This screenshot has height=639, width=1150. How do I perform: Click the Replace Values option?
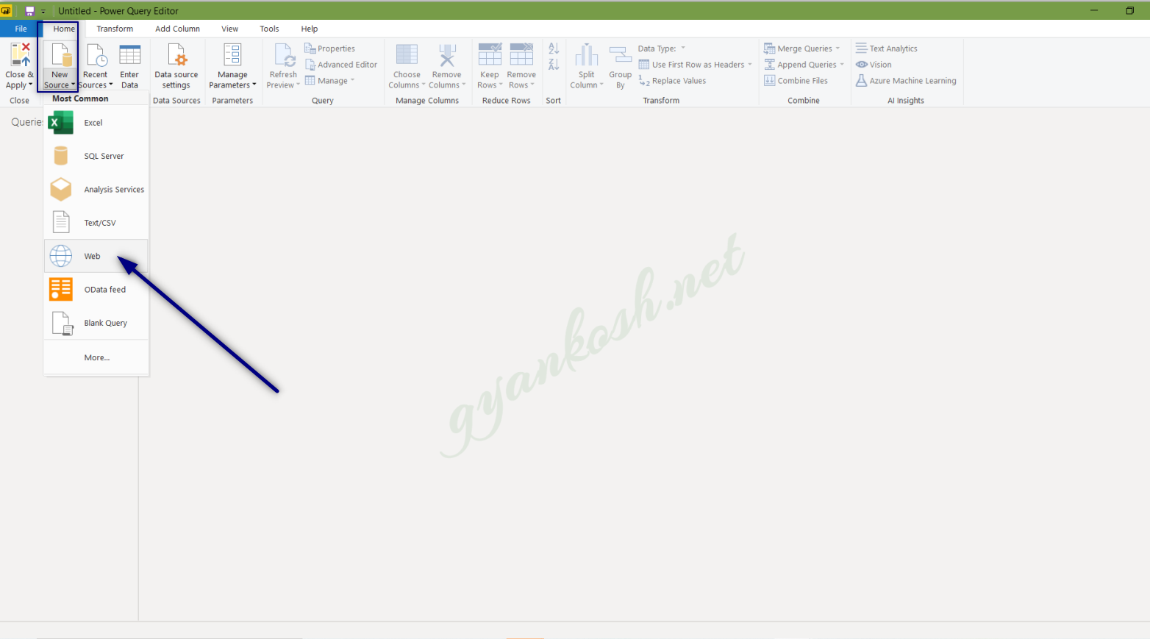pos(672,81)
